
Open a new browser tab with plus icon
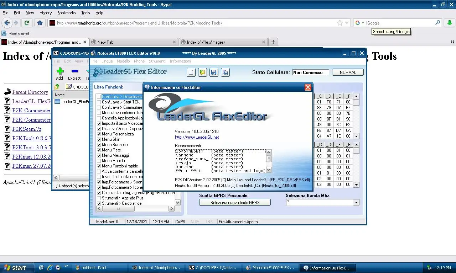click(273, 42)
